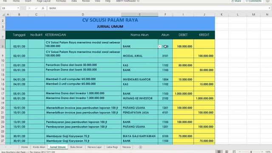Click Akun cell 4101
Viewport: 272px width, 153px height.
click(x=165, y=113)
